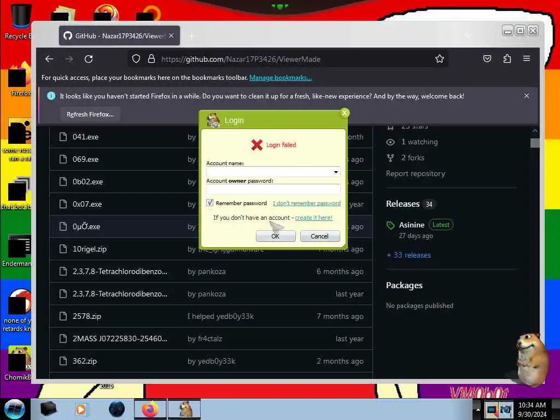Dismiss the Firefox refresh notification bar
Image resolution: width=560 pixels, height=420 pixels.
coord(527,96)
